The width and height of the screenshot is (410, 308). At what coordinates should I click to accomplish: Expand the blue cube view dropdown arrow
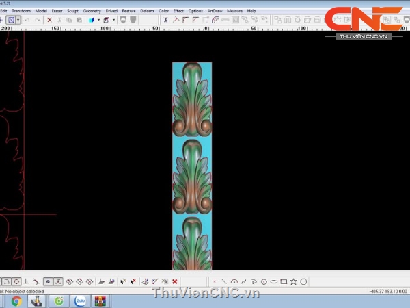pyautogui.click(x=98, y=21)
